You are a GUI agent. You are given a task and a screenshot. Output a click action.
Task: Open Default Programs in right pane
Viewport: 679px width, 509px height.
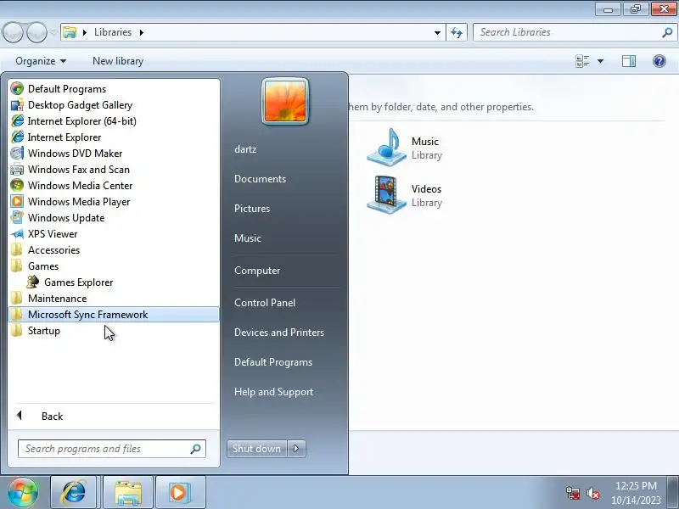pos(273,362)
